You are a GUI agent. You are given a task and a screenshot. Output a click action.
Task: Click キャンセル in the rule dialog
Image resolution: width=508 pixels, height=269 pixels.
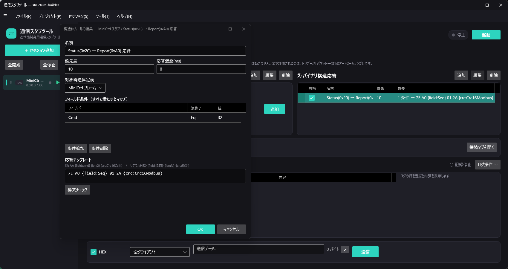(232, 229)
